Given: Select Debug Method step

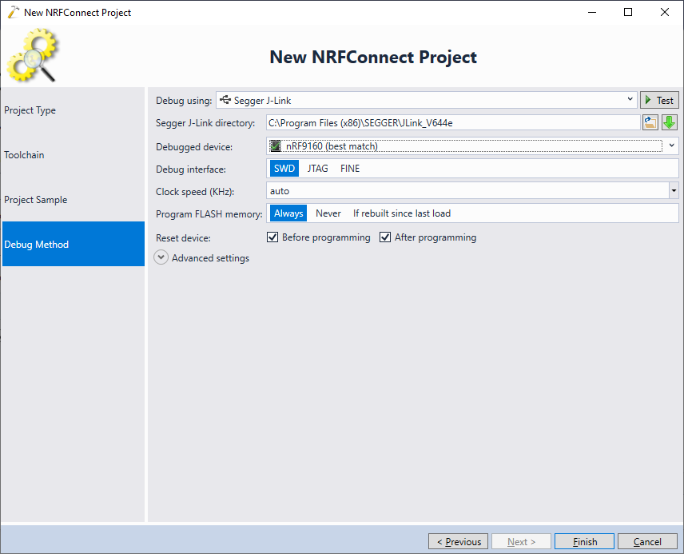Looking at the screenshot, I should point(74,244).
